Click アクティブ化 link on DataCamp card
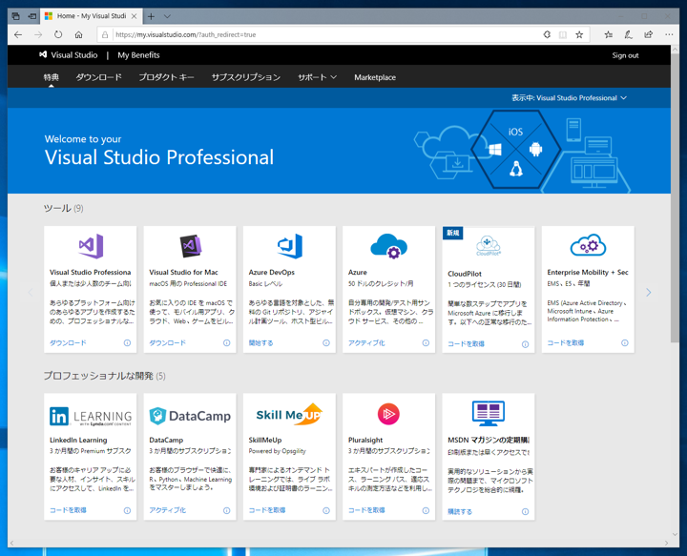The height and width of the screenshot is (556, 687). click(x=167, y=510)
